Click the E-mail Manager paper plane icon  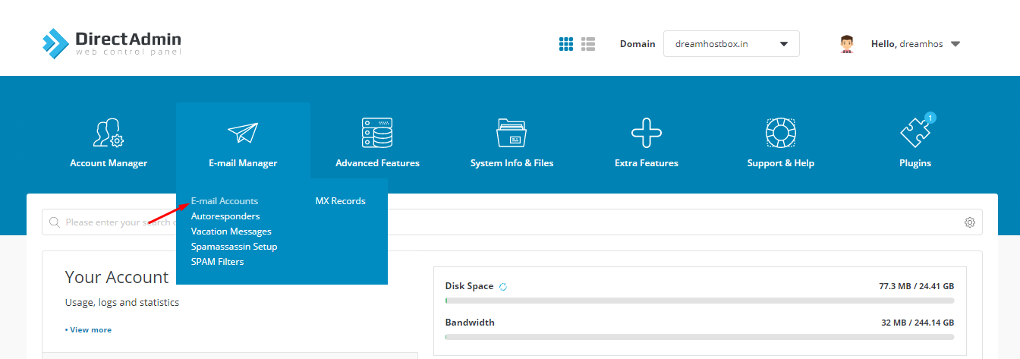point(243,133)
